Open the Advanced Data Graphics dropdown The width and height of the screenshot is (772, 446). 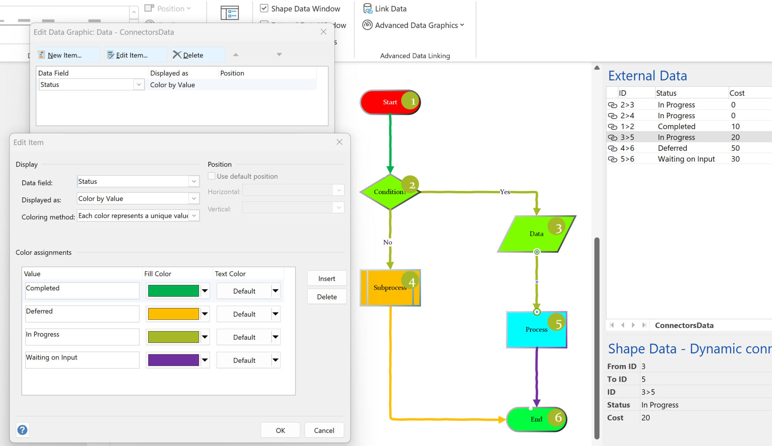[x=462, y=25]
